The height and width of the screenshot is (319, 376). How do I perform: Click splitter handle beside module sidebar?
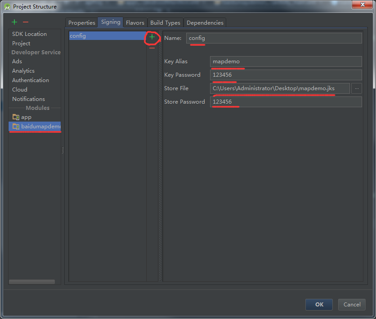click(63, 150)
